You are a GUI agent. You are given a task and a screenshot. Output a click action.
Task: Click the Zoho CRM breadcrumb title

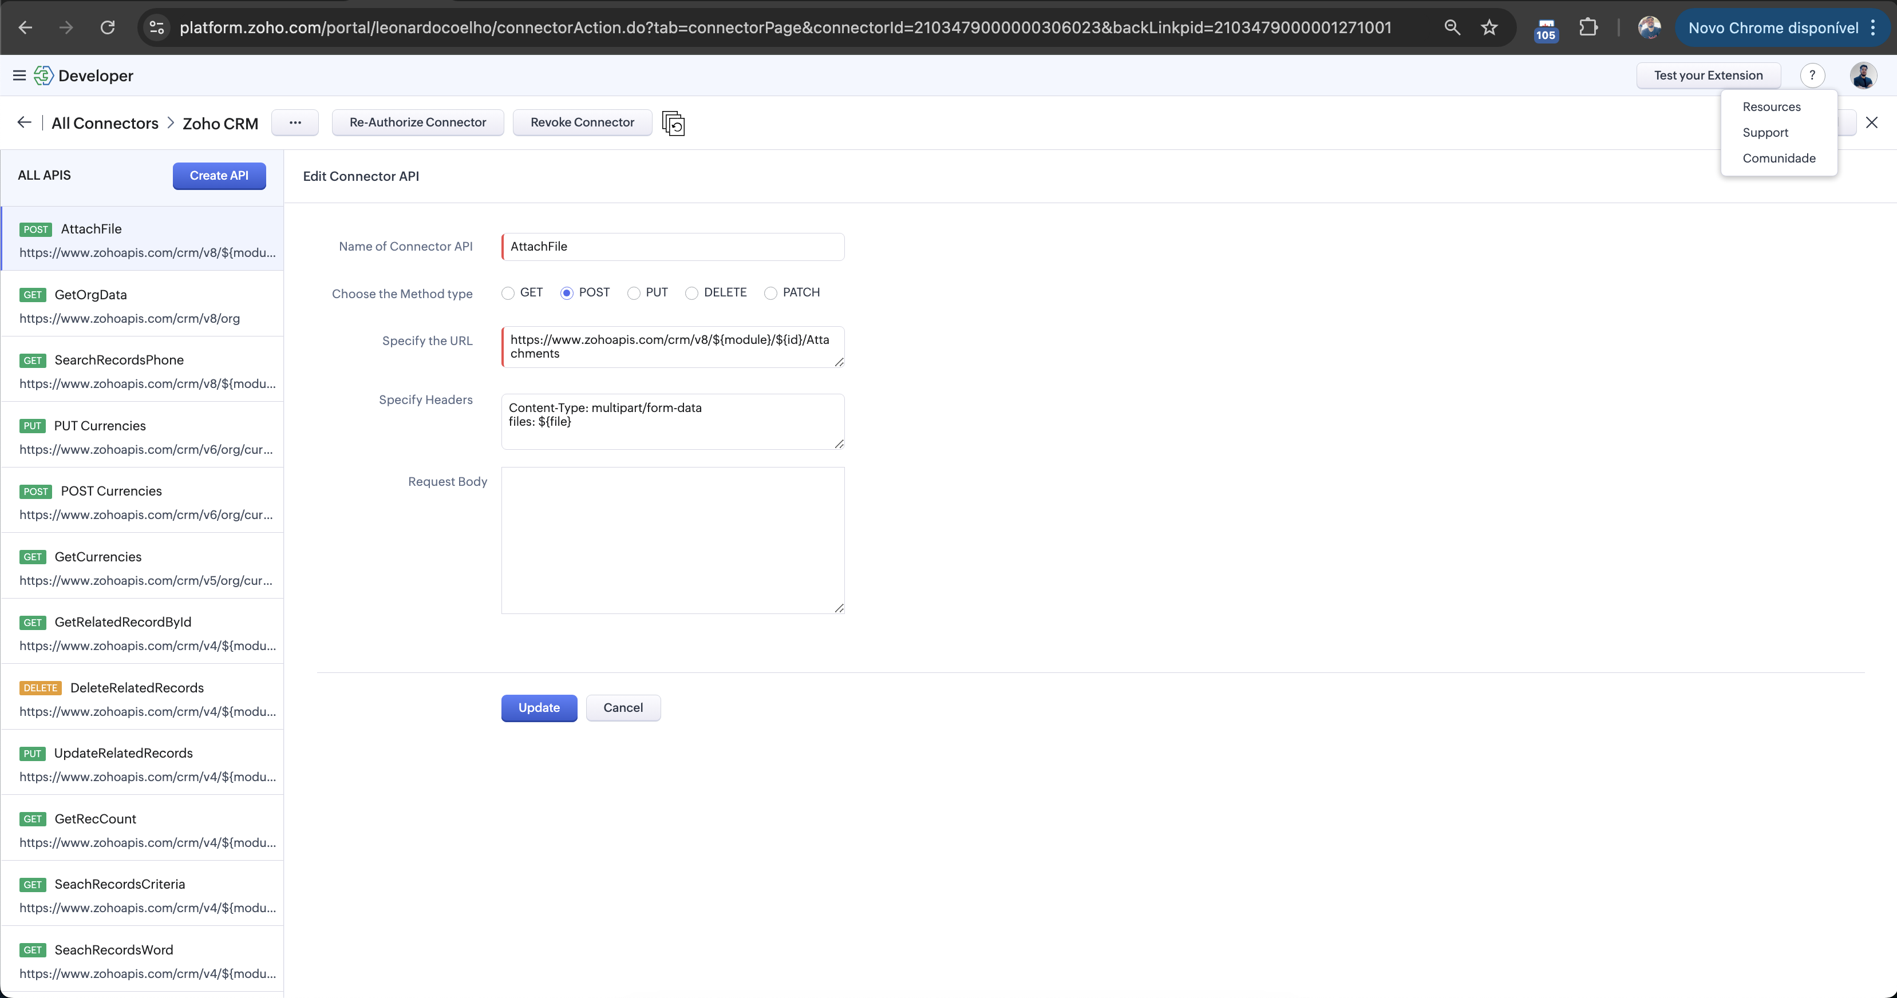pyautogui.click(x=220, y=123)
